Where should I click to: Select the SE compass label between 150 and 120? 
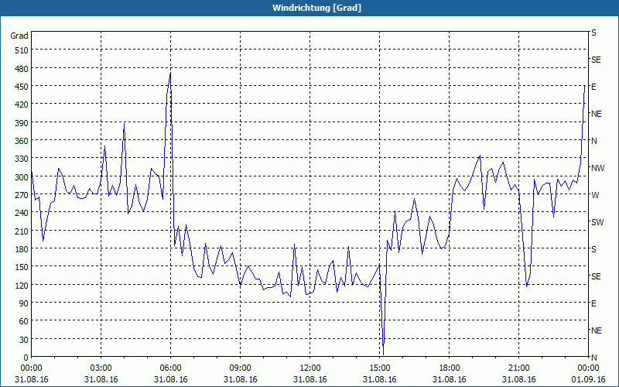coord(596,276)
